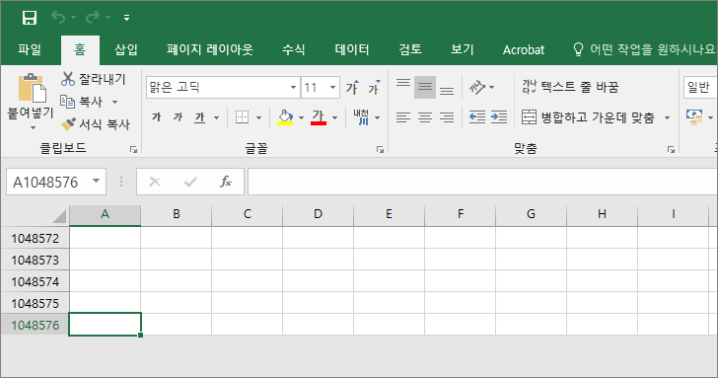Open the Customize Quick Access Toolbar arrow
Screen dimensions: 718x378
tap(126, 18)
